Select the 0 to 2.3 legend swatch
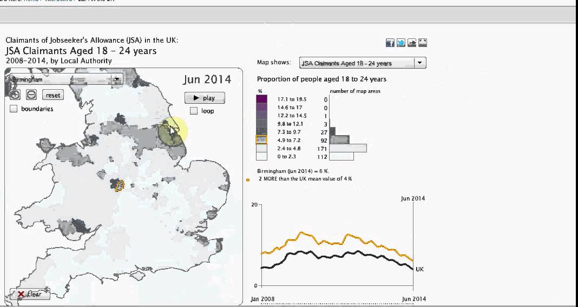578x307 pixels. pos(262,156)
